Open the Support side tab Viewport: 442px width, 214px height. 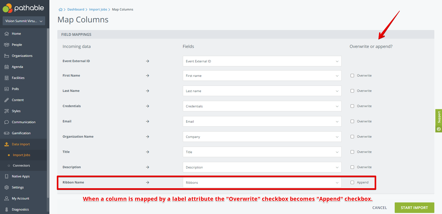coord(439,121)
